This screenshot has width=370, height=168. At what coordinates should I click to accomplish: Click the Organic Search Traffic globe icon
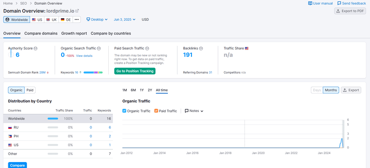pos(99,49)
